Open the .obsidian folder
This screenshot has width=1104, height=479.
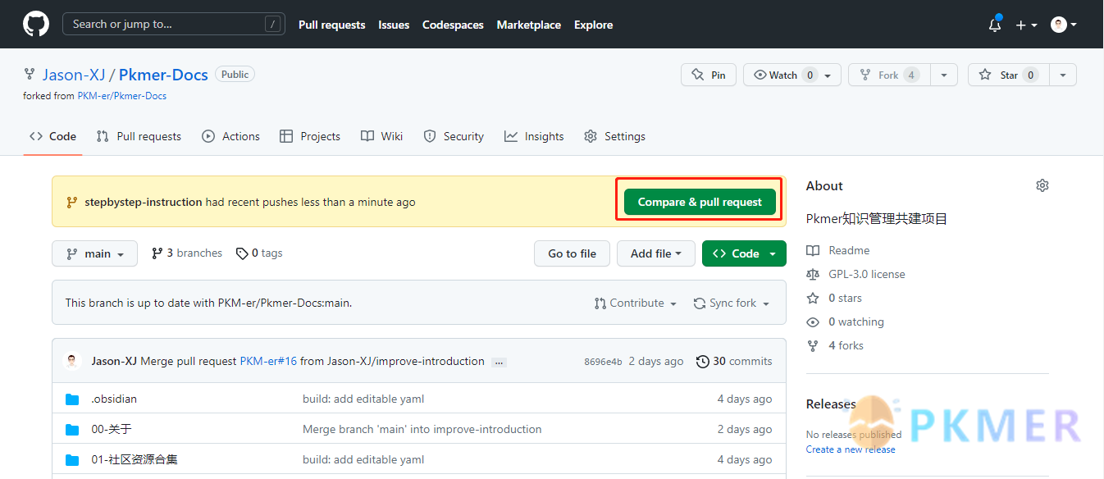point(114,399)
